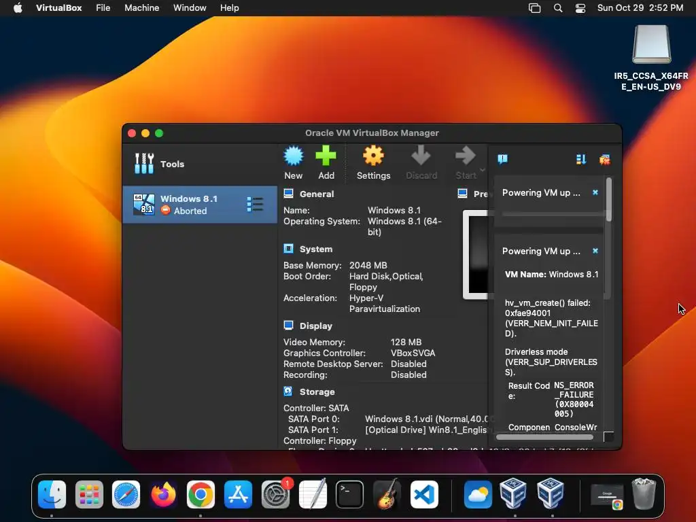Click the System section header text
This screenshot has height=522, width=696.
pos(315,249)
